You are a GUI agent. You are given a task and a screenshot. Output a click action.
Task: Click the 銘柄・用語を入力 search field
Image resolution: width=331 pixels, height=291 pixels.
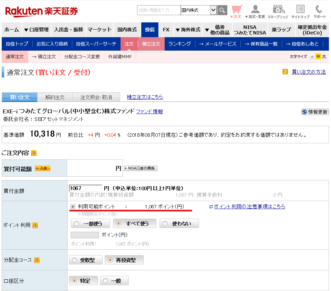[x=159, y=10]
